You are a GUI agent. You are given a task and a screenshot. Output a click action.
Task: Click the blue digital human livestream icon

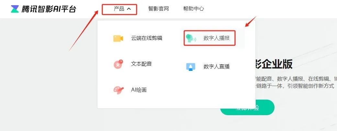click(x=190, y=67)
